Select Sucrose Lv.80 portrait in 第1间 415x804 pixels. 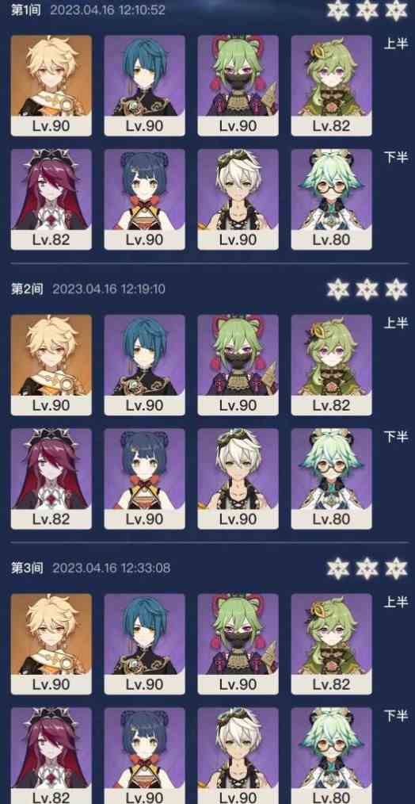coord(332,200)
